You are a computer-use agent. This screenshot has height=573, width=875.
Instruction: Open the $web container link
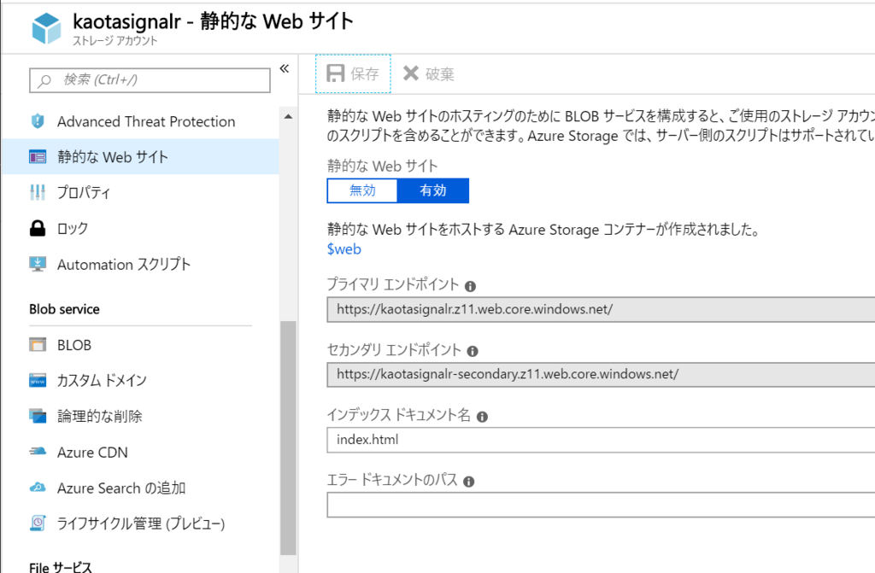344,248
